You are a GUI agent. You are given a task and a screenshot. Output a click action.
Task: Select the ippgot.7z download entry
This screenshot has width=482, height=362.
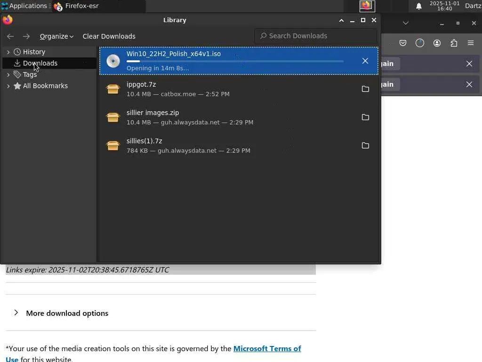coord(239,89)
